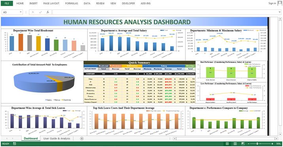Click the user account avatar icon
This screenshot has width=283, height=147.
[279, 3]
